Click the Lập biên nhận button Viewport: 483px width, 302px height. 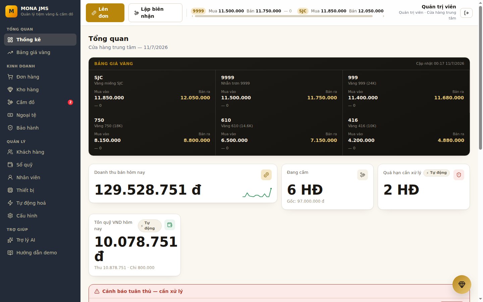pyautogui.click(x=155, y=13)
